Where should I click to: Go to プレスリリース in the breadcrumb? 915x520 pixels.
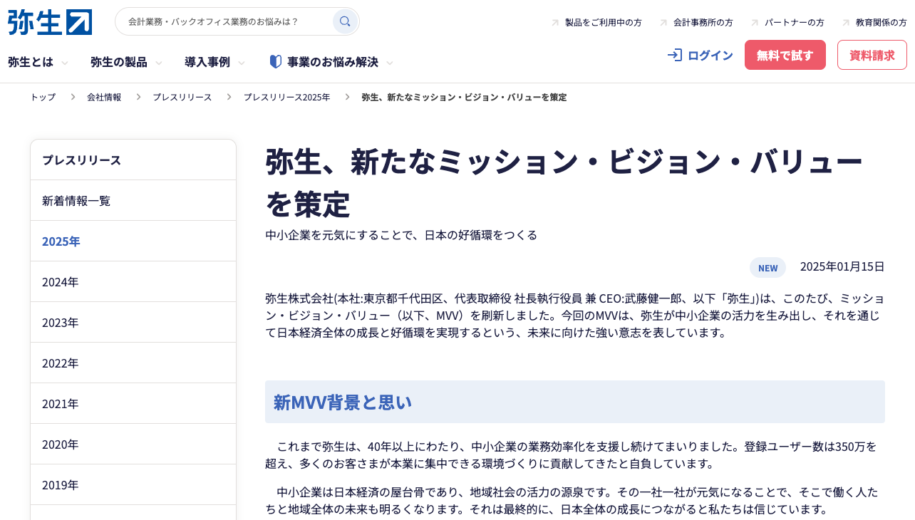[182, 97]
